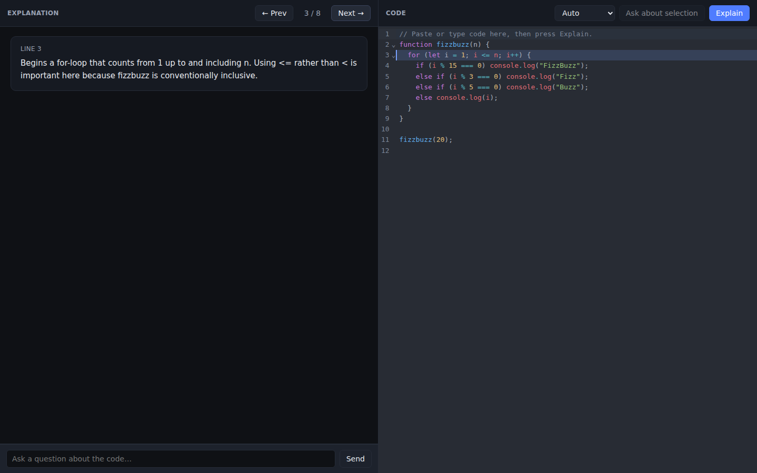Advance to the next explanation step
Image resolution: width=757 pixels, height=473 pixels.
coord(351,13)
